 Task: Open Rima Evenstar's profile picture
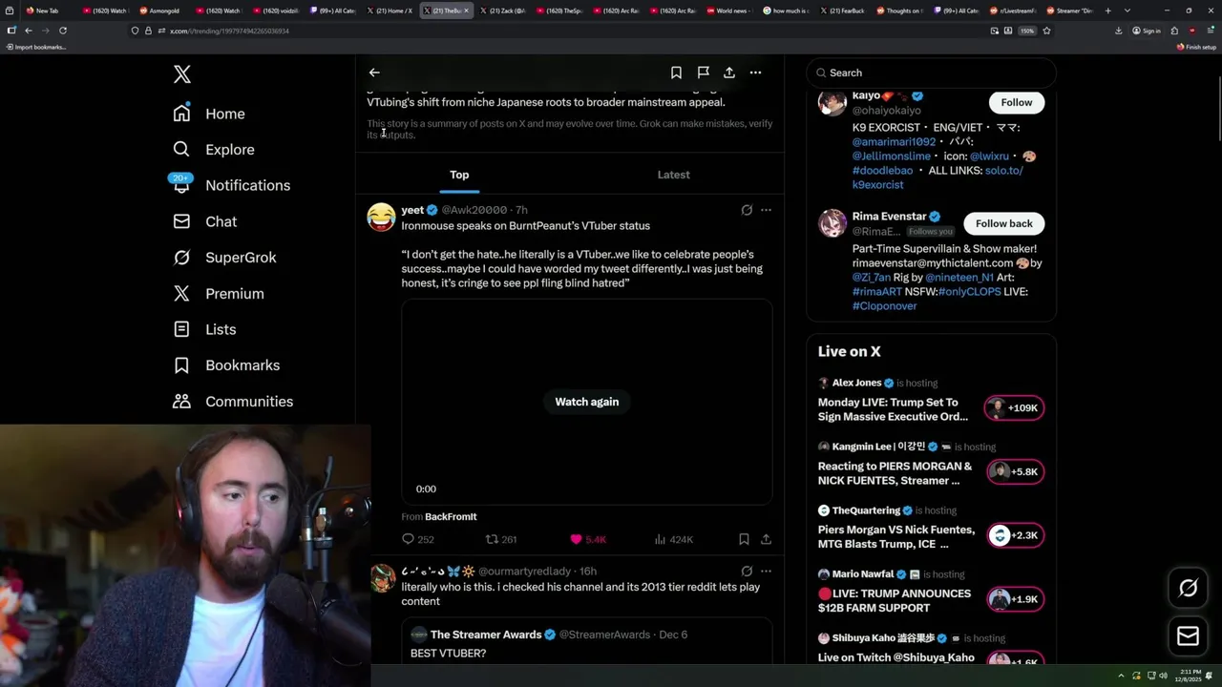pos(832,223)
